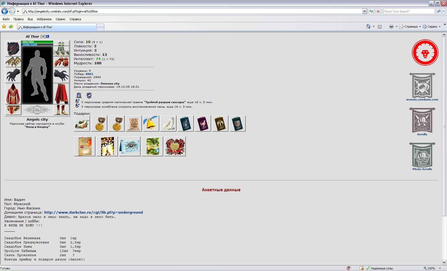Click Add to Favorites star-plus icon
Viewport: 447px width, 271px height.
11,27
